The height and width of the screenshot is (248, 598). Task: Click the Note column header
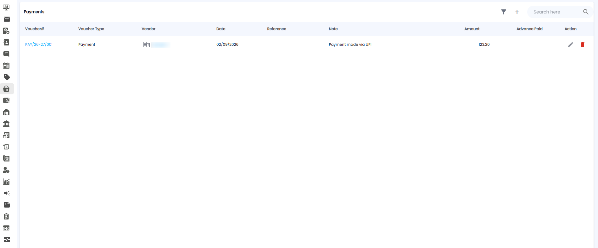pyautogui.click(x=333, y=29)
